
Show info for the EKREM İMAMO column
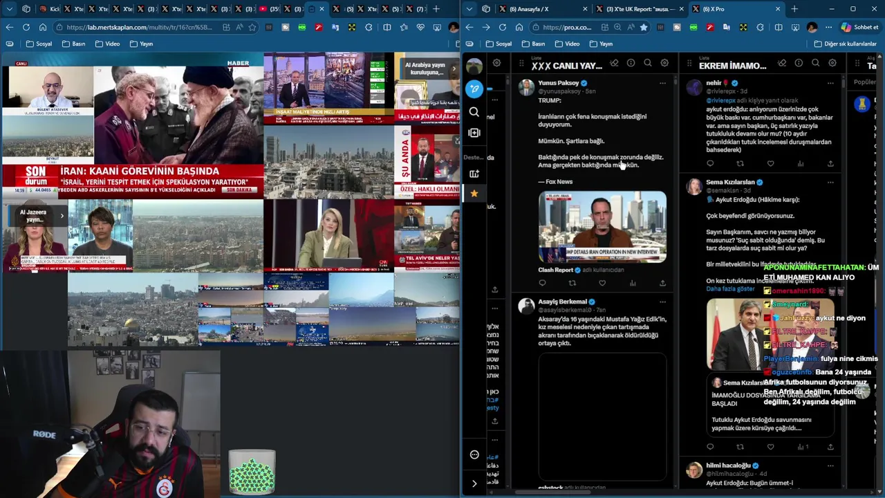(799, 63)
